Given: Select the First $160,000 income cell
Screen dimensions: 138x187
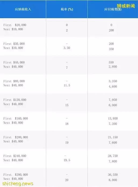Looking at the screenshot, I should pos(16,118).
